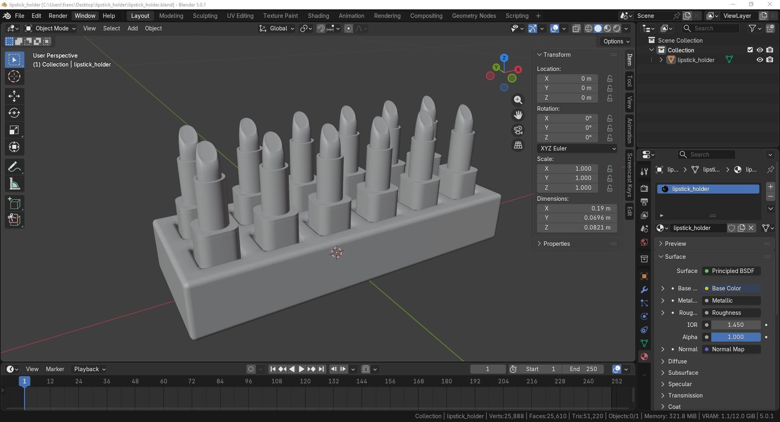Play the animation forward
Viewport: 780px width, 422px height.
click(301, 369)
